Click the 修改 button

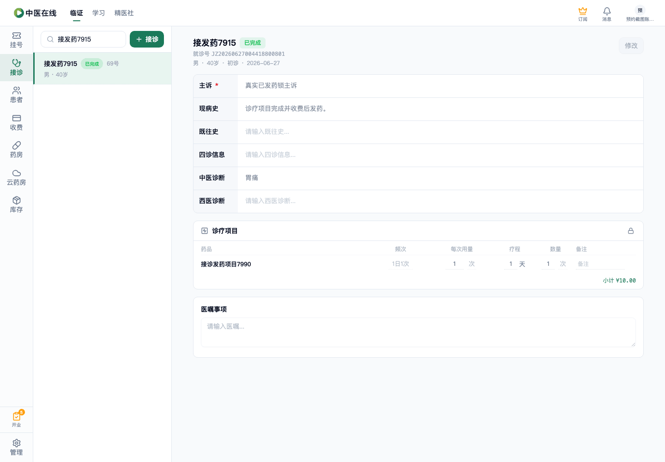coord(631,46)
